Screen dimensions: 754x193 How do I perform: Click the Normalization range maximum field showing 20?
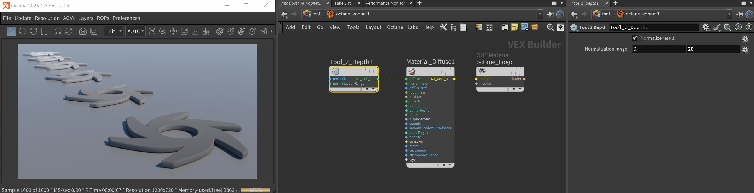[x=713, y=49]
